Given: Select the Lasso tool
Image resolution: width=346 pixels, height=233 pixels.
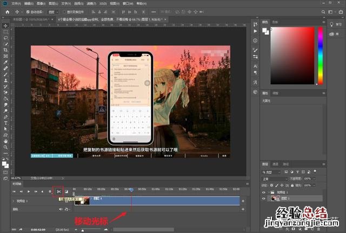Looking at the screenshot, I should (x=6, y=38).
